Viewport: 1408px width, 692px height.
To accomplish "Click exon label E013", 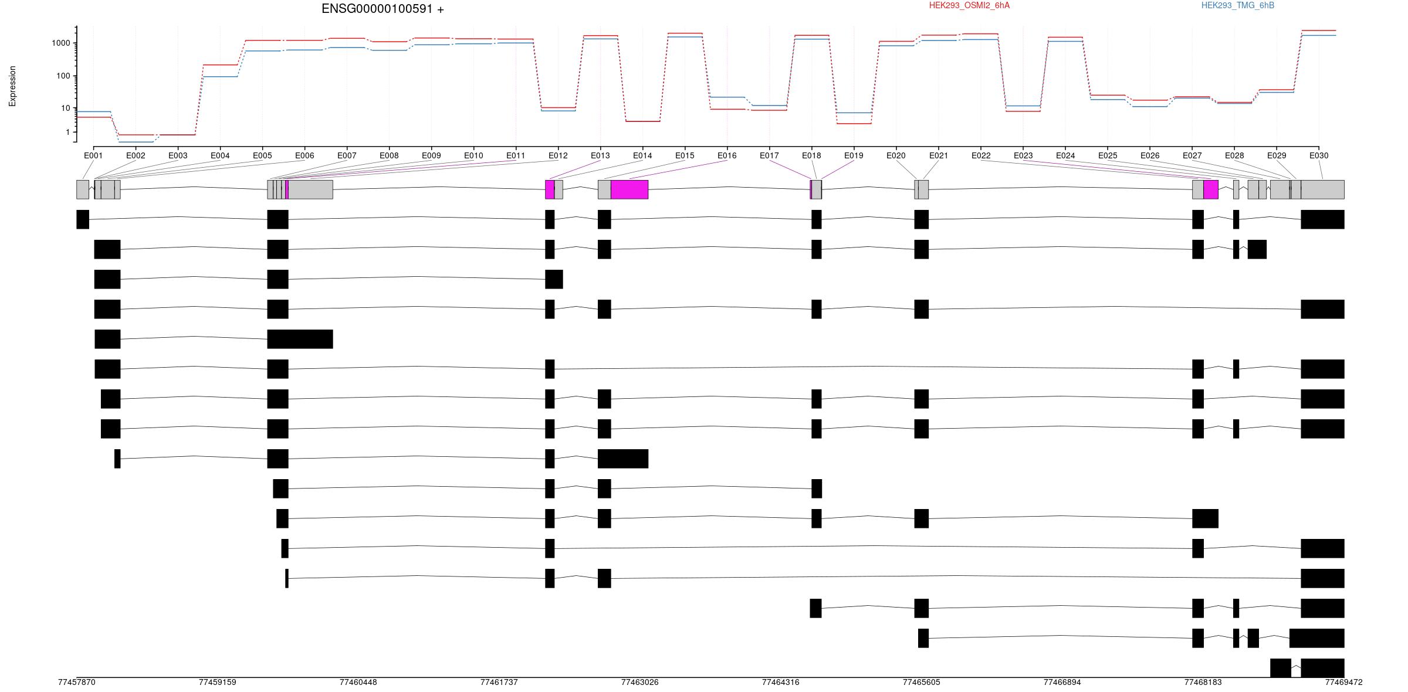I will click(x=600, y=155).
